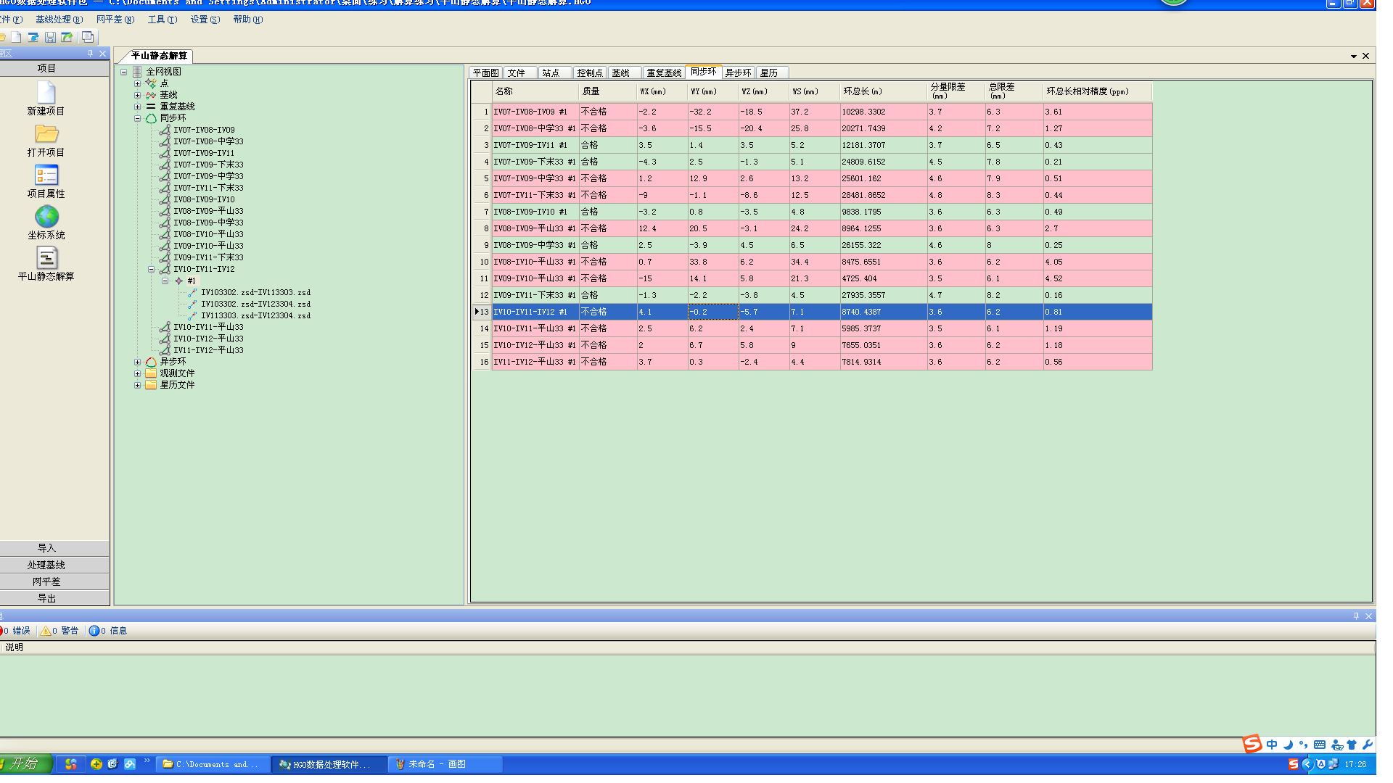Toggle Sogou punctuation mode icon
This screenshot has width=1393, height=783.
1304,745
